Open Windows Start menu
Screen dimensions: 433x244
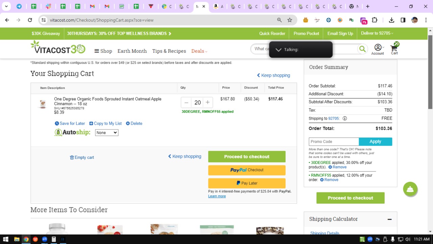tap(6, 239)
